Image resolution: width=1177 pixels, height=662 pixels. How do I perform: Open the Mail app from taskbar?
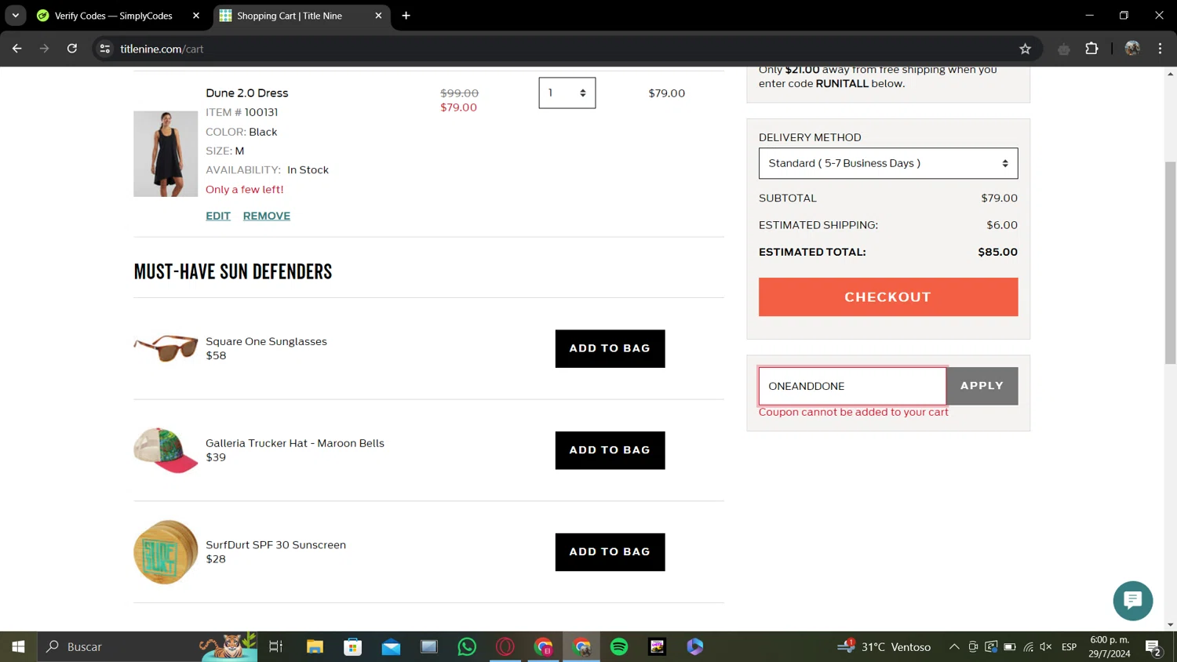391,646
